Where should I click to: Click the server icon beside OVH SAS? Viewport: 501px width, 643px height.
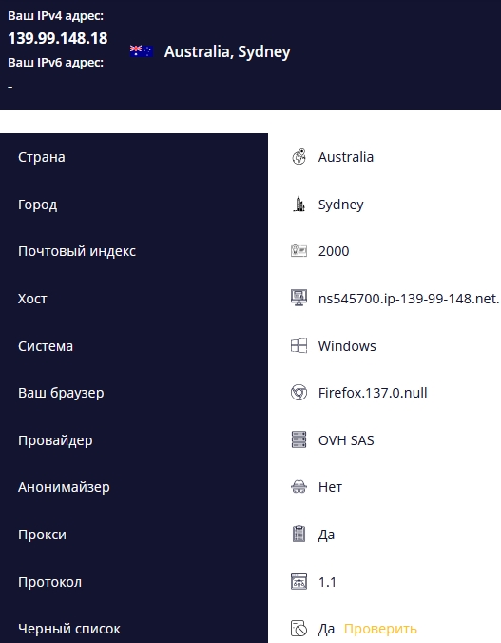299,439
